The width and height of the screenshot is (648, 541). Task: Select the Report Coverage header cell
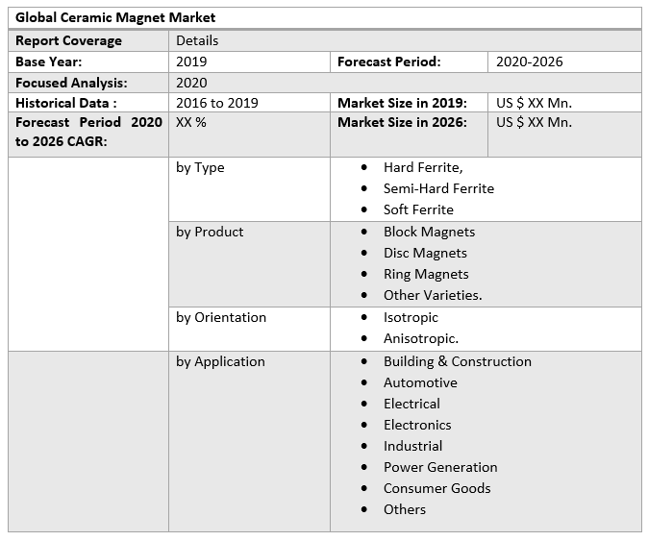[x=68, y=40]
